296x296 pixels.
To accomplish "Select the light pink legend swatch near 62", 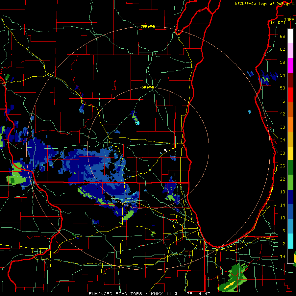I will click(x=290, y=50).
